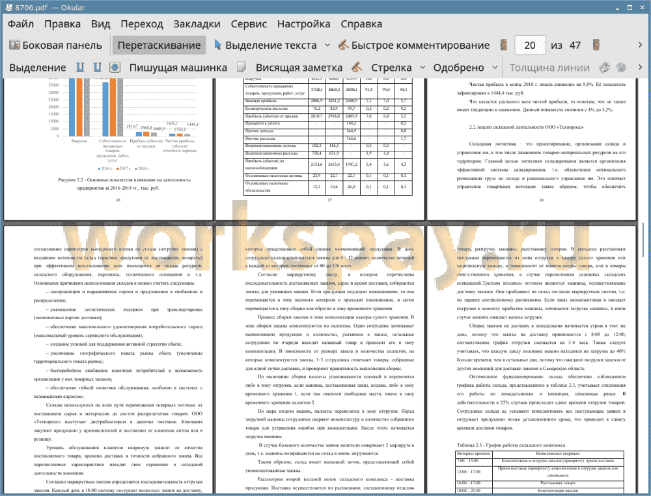Open the Переход menu
Image resolution: width=651 pixels, height=496 pixels.
(x=141, y=24)
